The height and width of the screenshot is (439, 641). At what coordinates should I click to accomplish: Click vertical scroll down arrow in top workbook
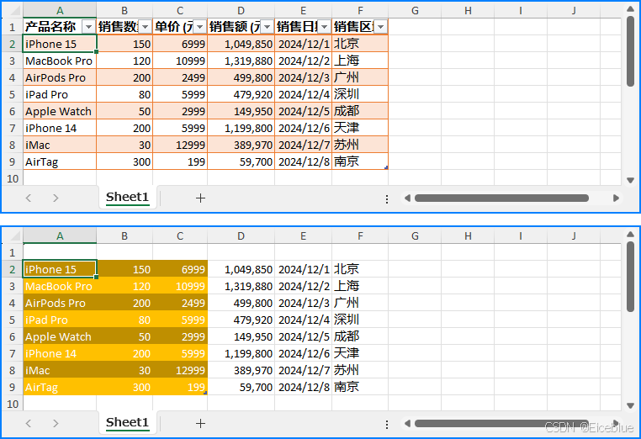(x=630, y=180)
